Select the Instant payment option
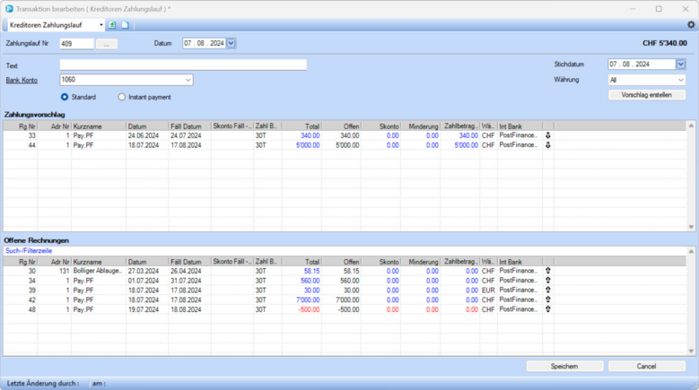The width and height of the screenshot is (699, 390). point(122,97)
